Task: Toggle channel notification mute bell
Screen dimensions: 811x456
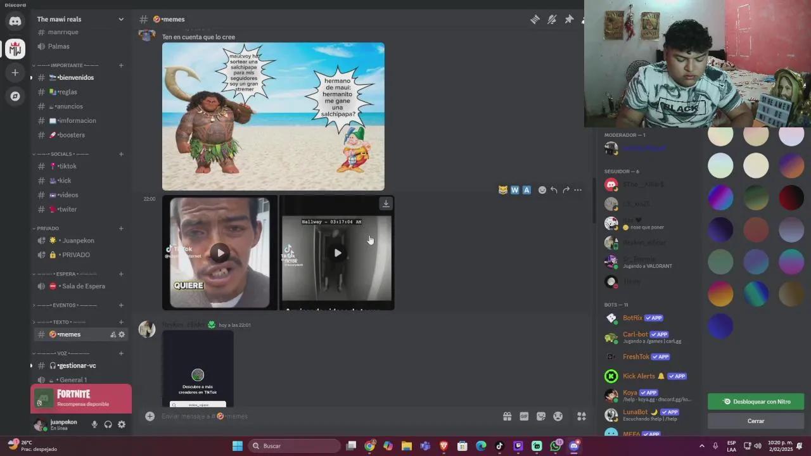Action: click(552, 20)
